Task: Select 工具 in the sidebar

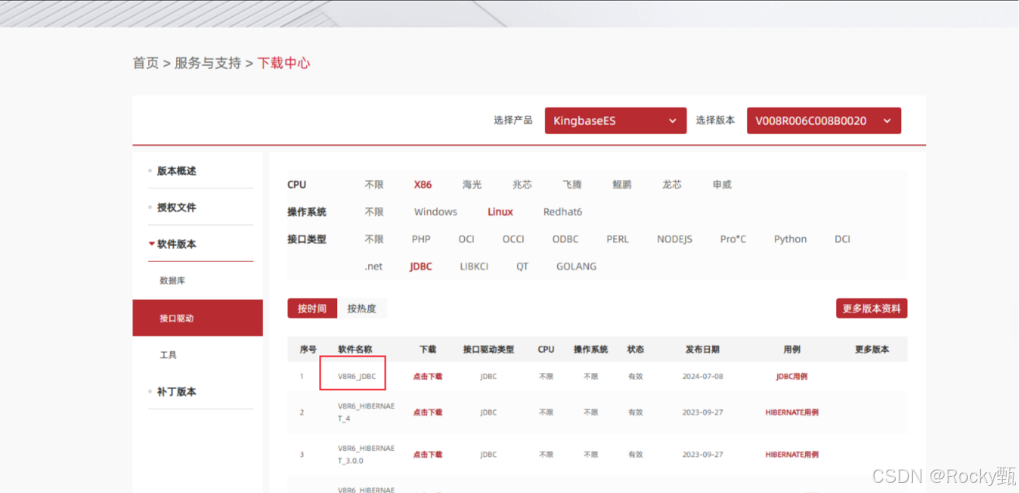Action: click(168, 355)
